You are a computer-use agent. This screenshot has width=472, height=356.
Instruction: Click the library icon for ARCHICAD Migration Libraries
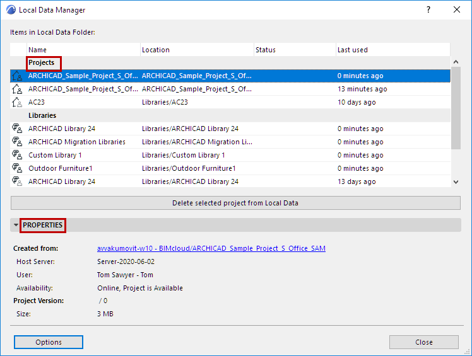17,142
